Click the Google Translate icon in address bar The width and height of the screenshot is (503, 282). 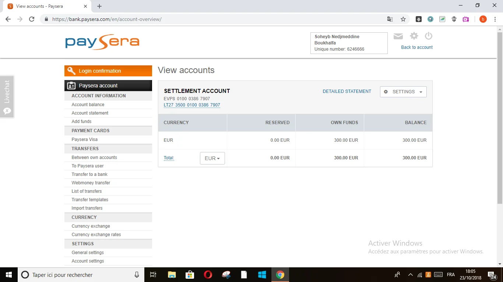pos(390,19)
